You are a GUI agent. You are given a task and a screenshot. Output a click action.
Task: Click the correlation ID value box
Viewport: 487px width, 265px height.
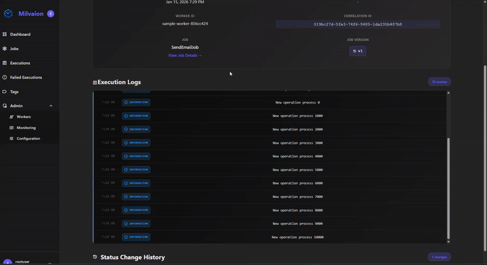(x=358, y=24)
